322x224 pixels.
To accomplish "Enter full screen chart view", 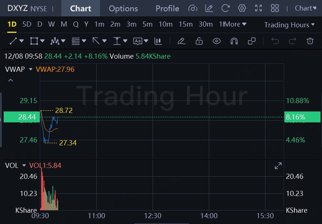I will pyautogui.click(x=258, y=8).
